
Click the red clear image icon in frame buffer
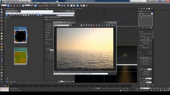94,25
